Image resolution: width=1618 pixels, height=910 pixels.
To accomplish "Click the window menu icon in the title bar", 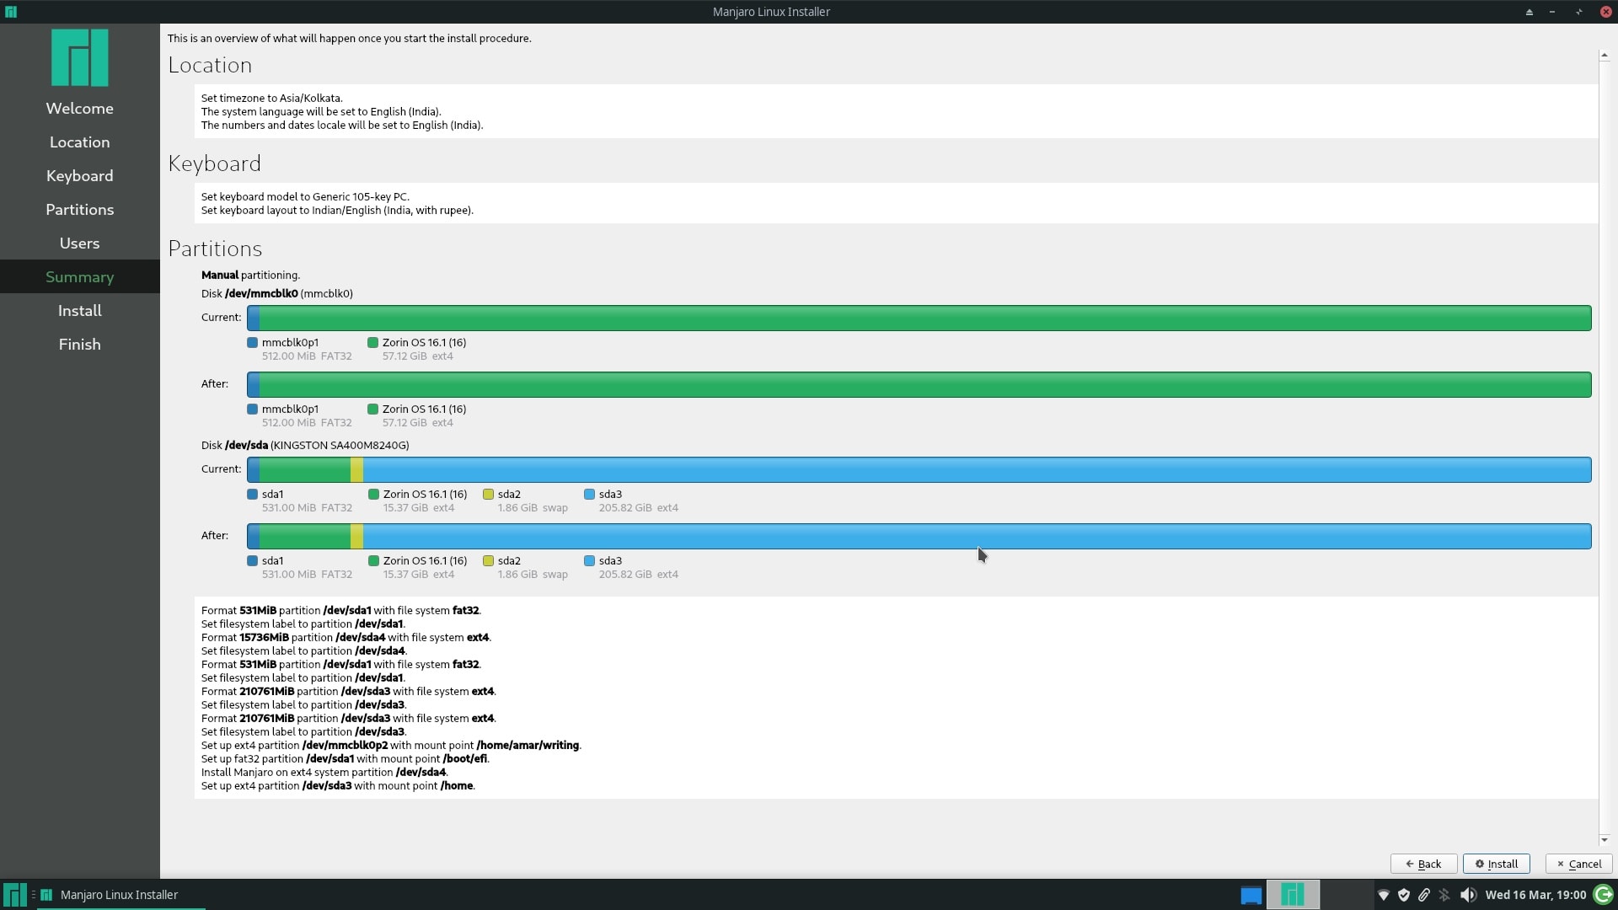I will tap(10, 12).
